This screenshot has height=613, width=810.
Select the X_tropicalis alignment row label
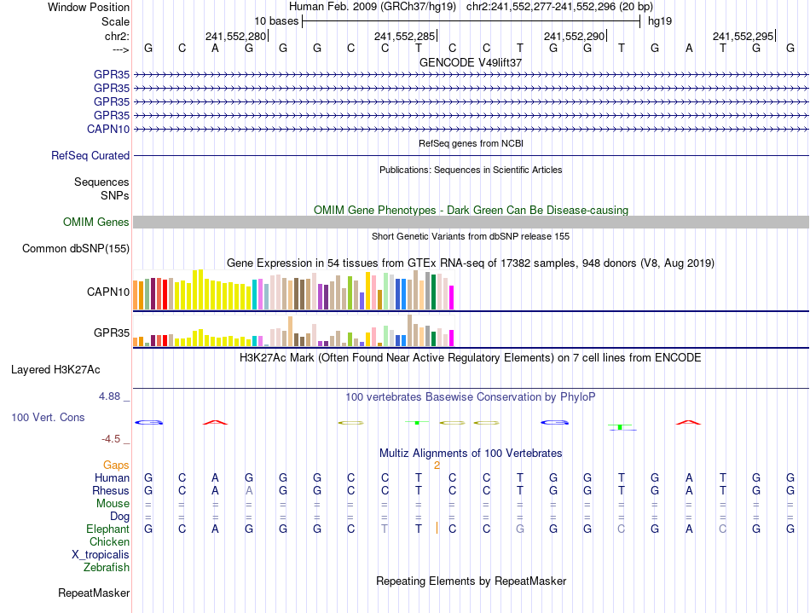click(x=101, y=555)
